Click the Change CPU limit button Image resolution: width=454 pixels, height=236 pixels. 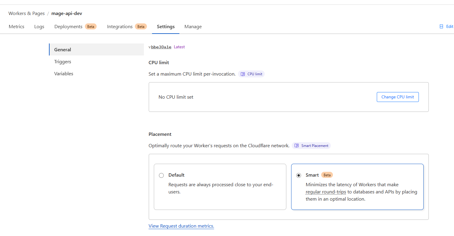(398, 97)
